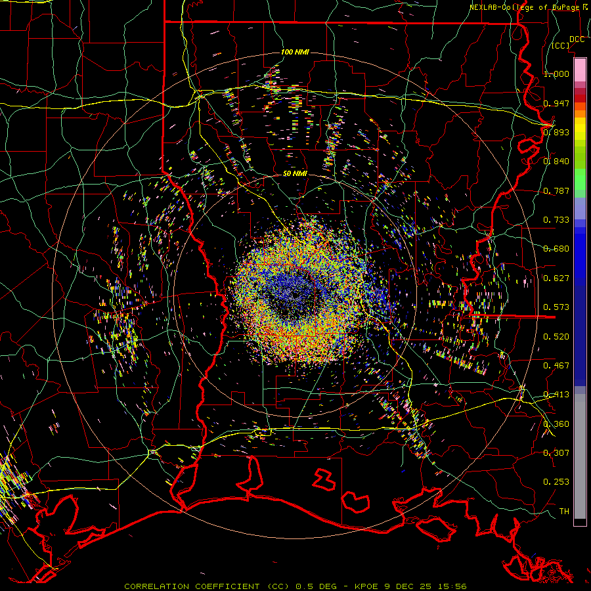Click the 0.627 scale value
This screenshot has height=591, width=591.
pos(556,278)
